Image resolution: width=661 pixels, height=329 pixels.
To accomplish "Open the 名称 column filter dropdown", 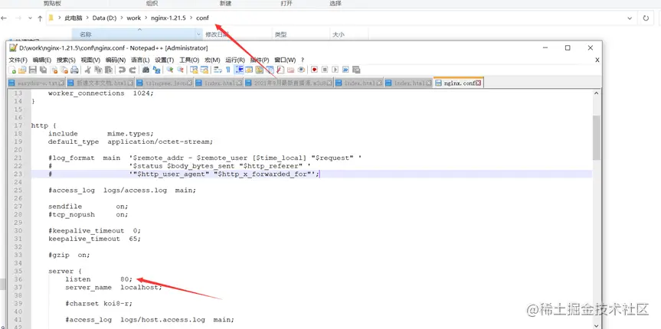I will click(x=198, y=34).
